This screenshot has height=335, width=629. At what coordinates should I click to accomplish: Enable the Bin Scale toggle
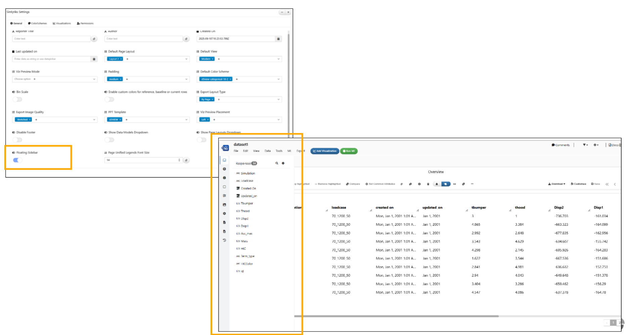click(x=17, y=99)
